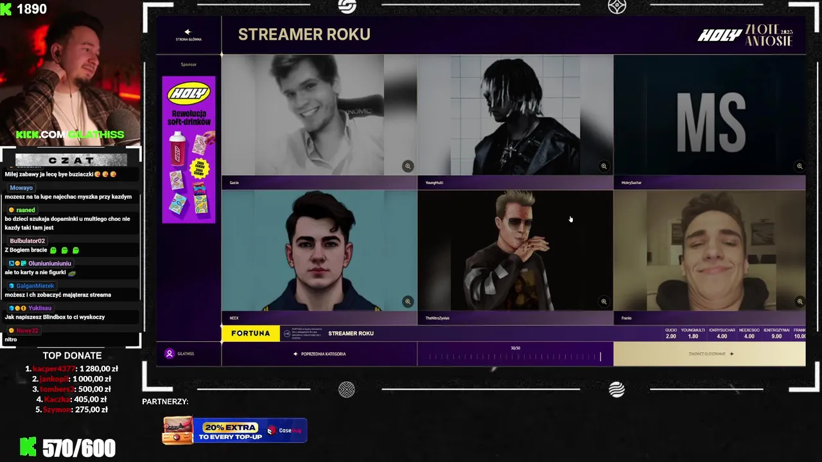This screenshot has width=822, height=462.
Task: Click chat username Mowayo
Action: click(21, 188)
